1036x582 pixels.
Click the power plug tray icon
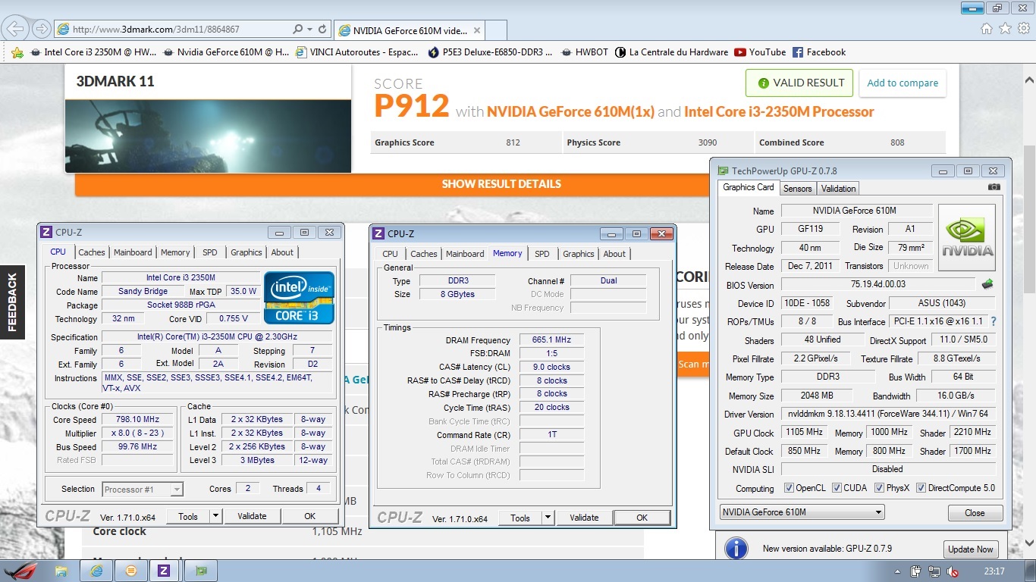coord(915,571)
